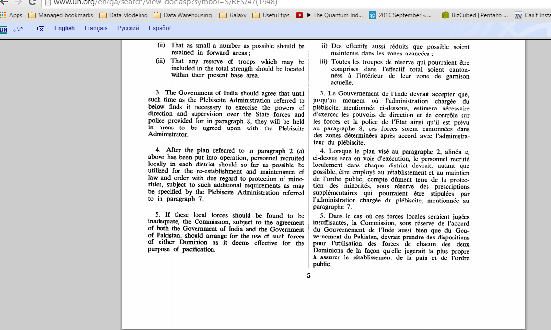Image resolution: width=551 pixels, height=330 pixels.
Task: Click French item "iii) Toutes les troupes de réserve"
Action: pyautogui.click(x=394, y=72)
